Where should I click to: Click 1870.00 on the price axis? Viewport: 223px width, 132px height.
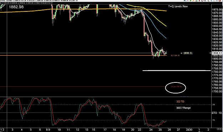(x=217, y=13)
